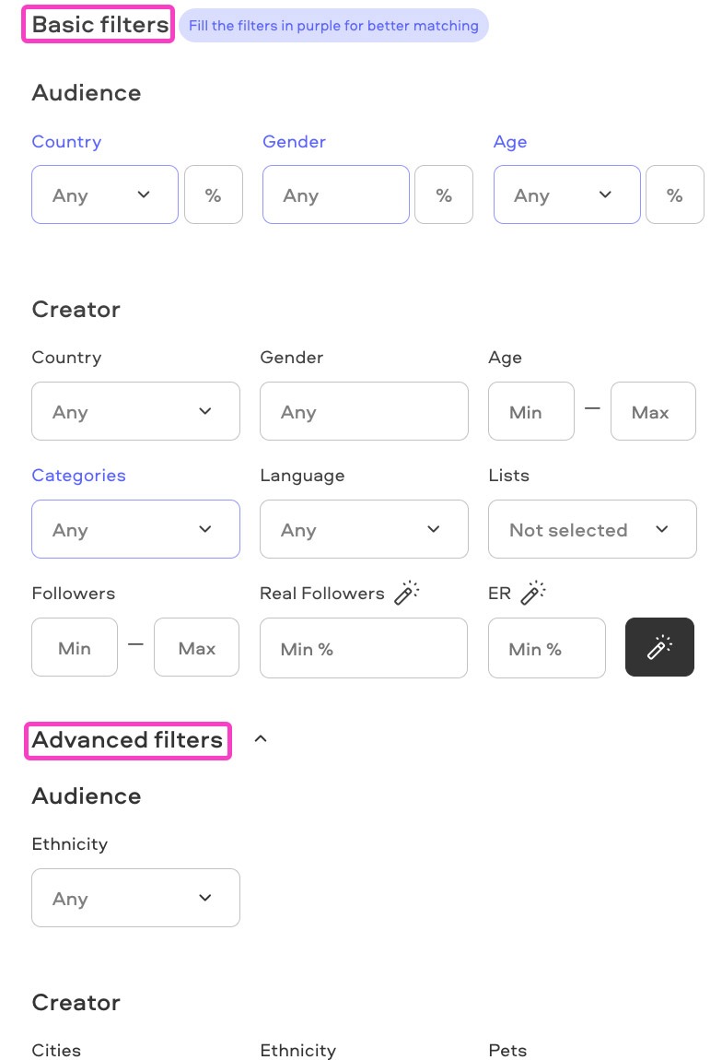Open the Language dropdown
722x1060 pixels.
click(x=364, y=529)
